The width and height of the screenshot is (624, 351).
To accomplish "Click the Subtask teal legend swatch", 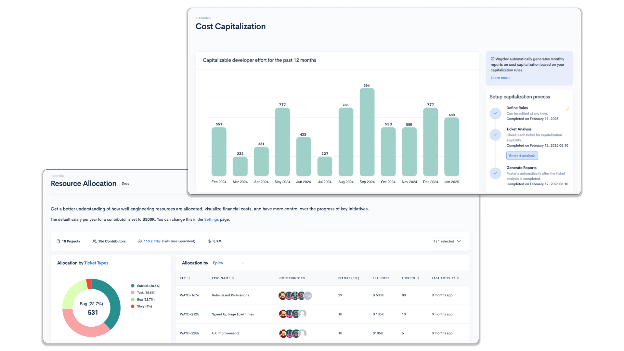I will click(x=133, y=286).
